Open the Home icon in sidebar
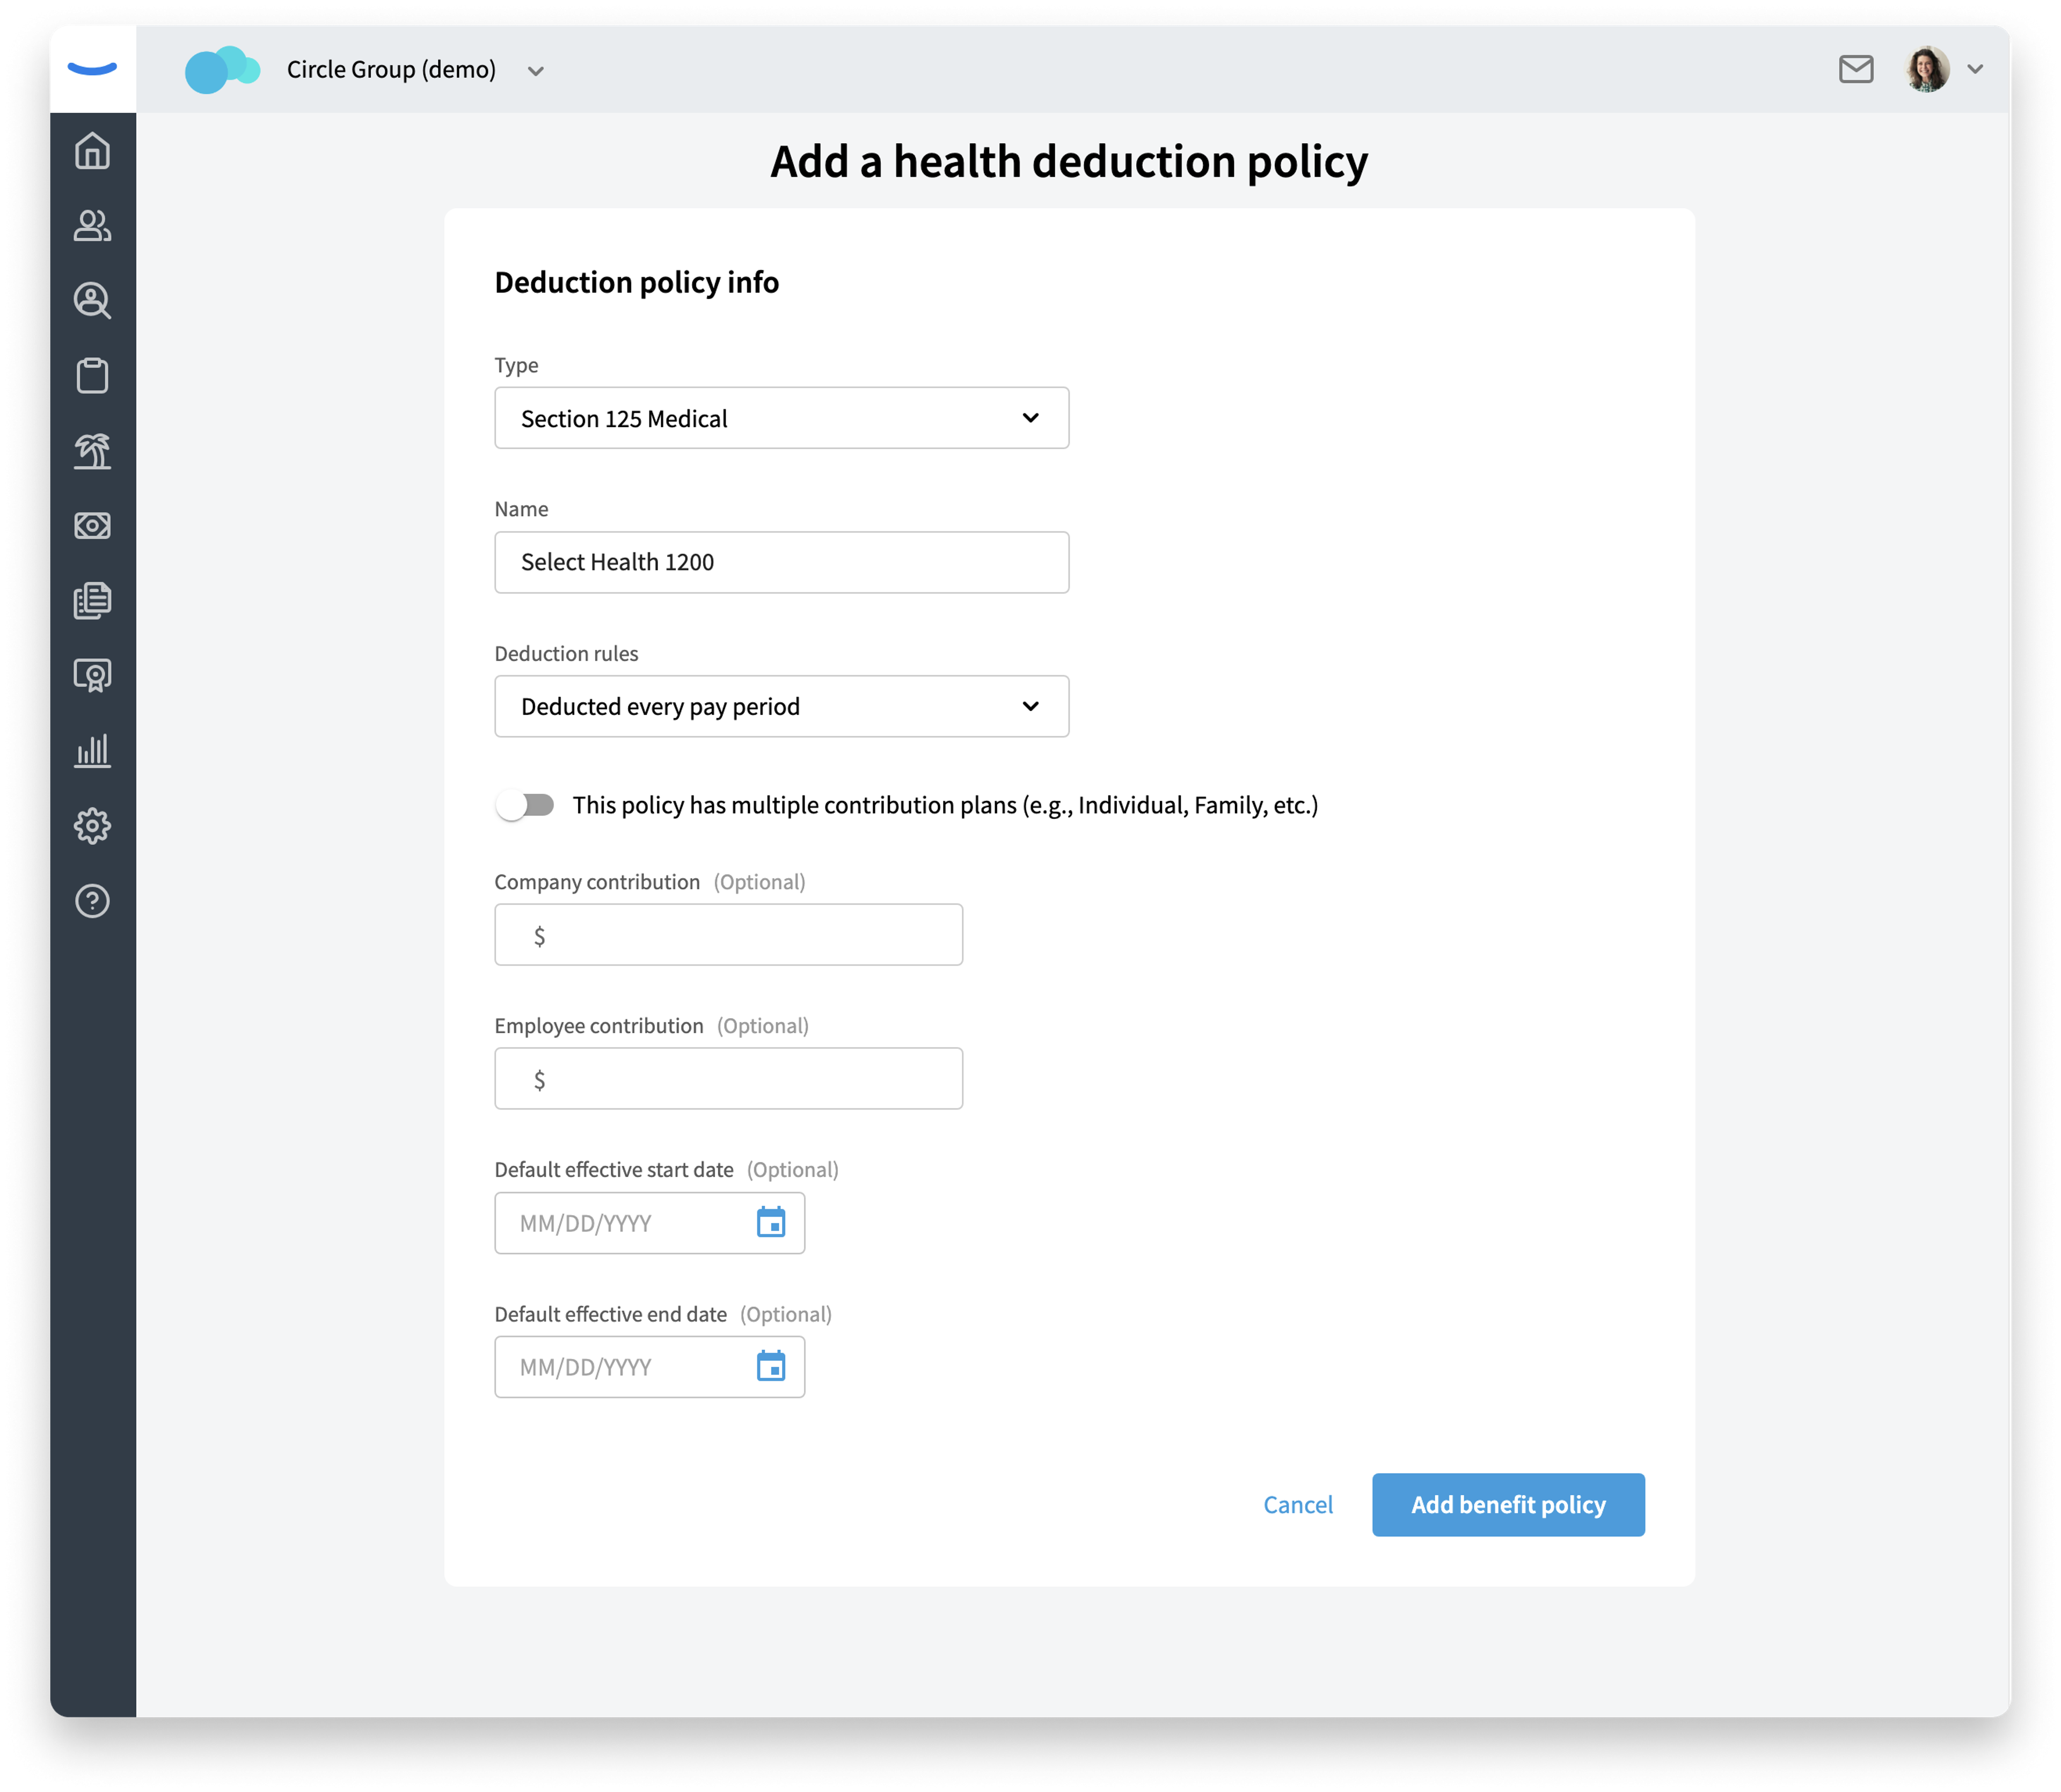The width and height of the screenshot is (2061, 1792). pyautogui.click(x=92, y=151)
